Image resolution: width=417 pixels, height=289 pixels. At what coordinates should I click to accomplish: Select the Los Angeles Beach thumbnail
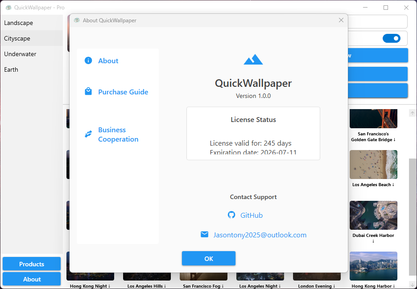(373, 164)
